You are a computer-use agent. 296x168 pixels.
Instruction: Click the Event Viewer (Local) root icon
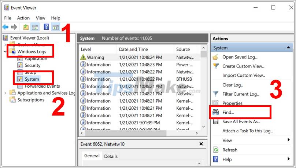pyautogui.click(x=5, y=38)
